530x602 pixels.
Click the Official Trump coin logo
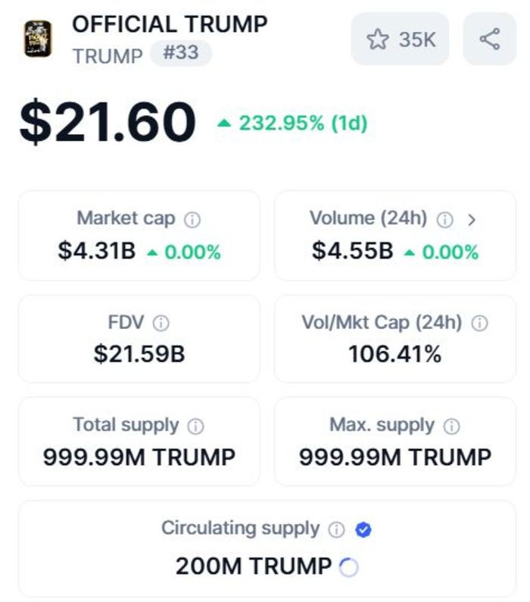(38, 39)
